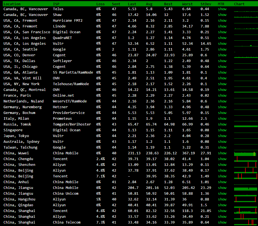The height and width of the screenshot is (226, 258).
Task: Show MTR for Cogent Chicago
Action: 222,67
